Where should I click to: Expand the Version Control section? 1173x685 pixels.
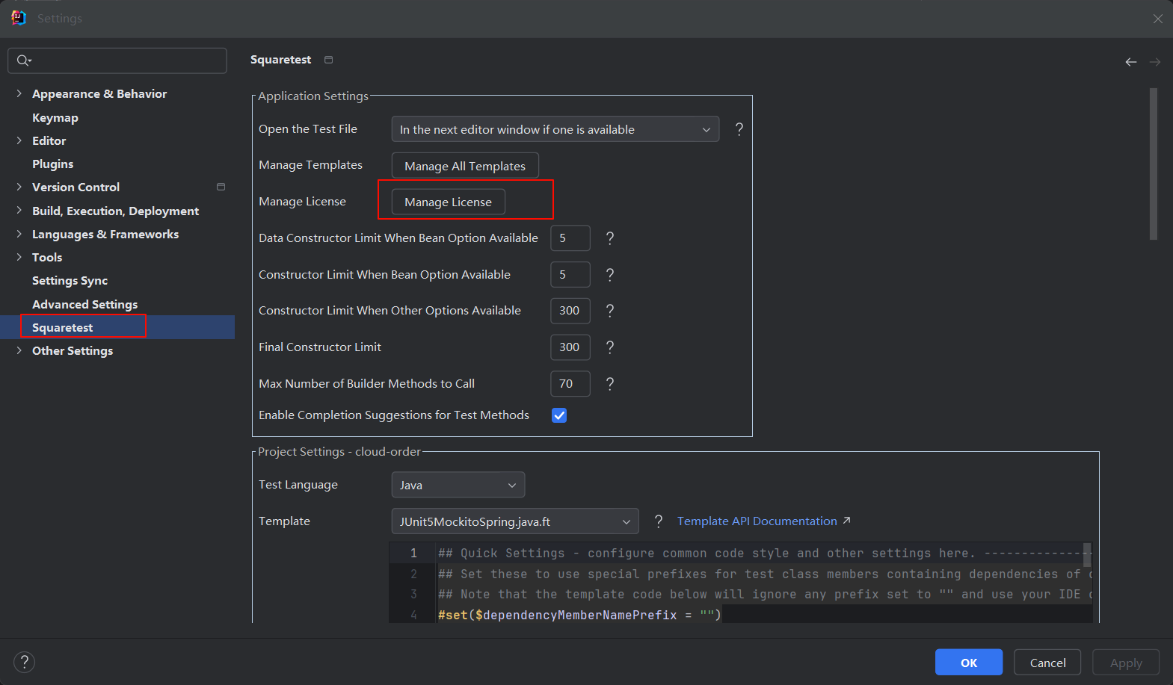click(x=19, y=187)
